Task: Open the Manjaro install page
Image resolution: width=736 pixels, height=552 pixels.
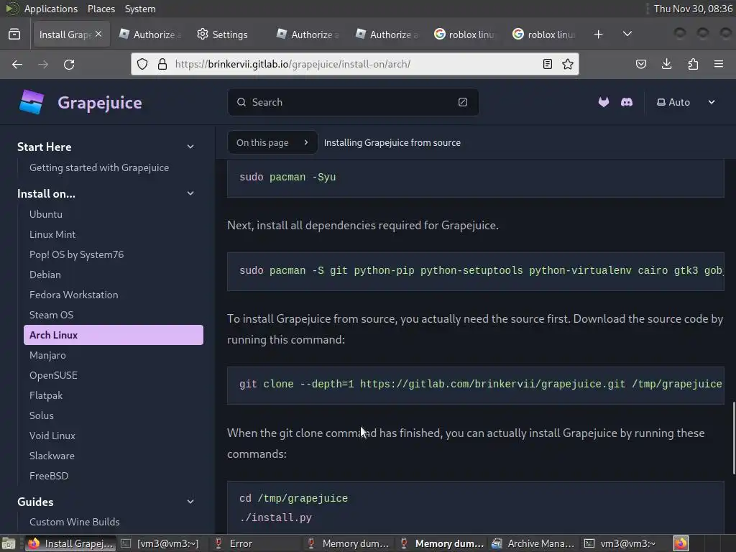Action: [47, 355]
